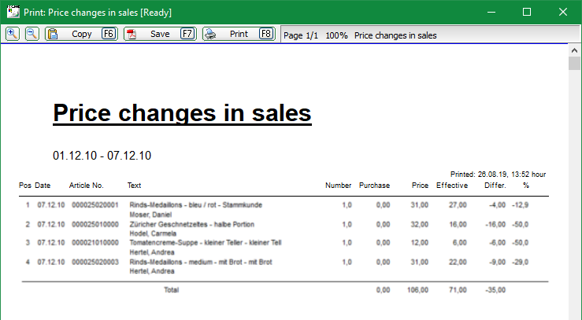Click the scrollbar up arrow
This screenshot has width=582, height=320.
[x=574, y=50]
